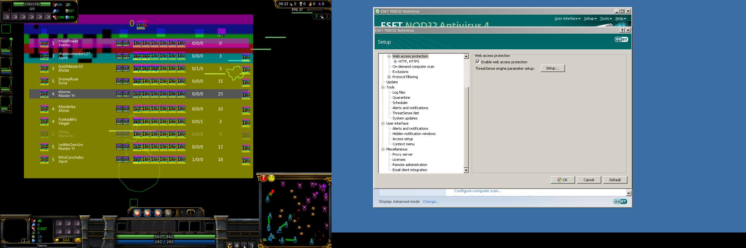Click the ThreatSense Setup... button
Image resolution: width=746 pixels, height=248 pixels.
pyautogui.click(x=552, y=68)
